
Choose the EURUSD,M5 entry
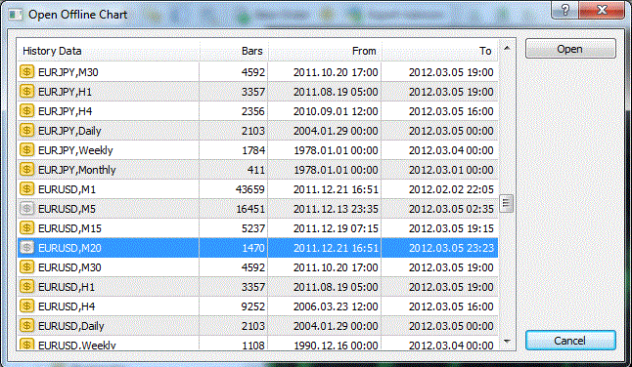tap(258, 209)
